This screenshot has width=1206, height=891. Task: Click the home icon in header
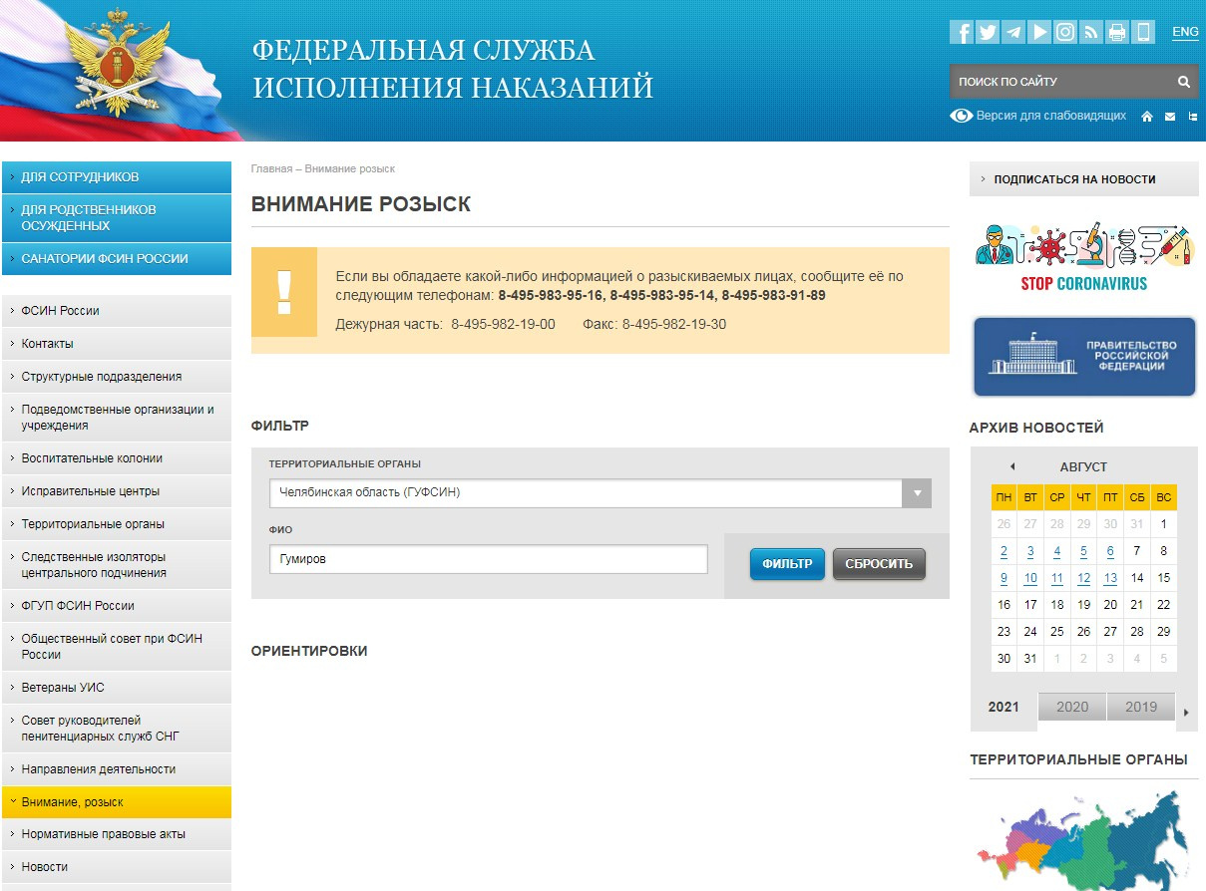[x=1147, y=117]
